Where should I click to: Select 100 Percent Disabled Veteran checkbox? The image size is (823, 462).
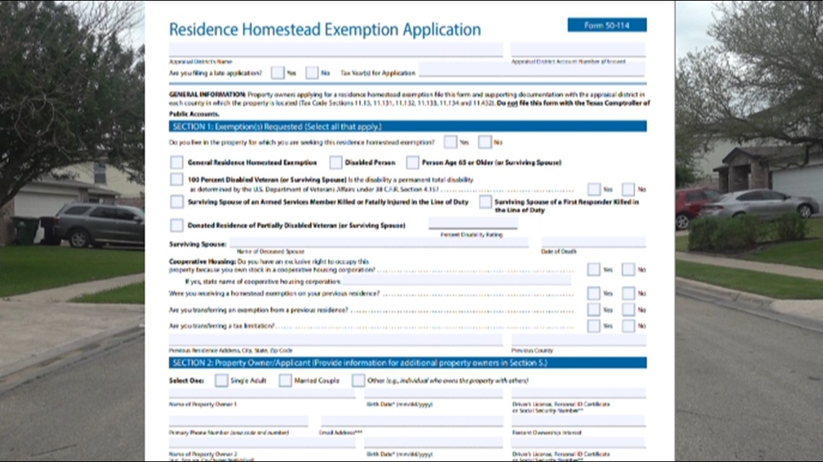177,179
